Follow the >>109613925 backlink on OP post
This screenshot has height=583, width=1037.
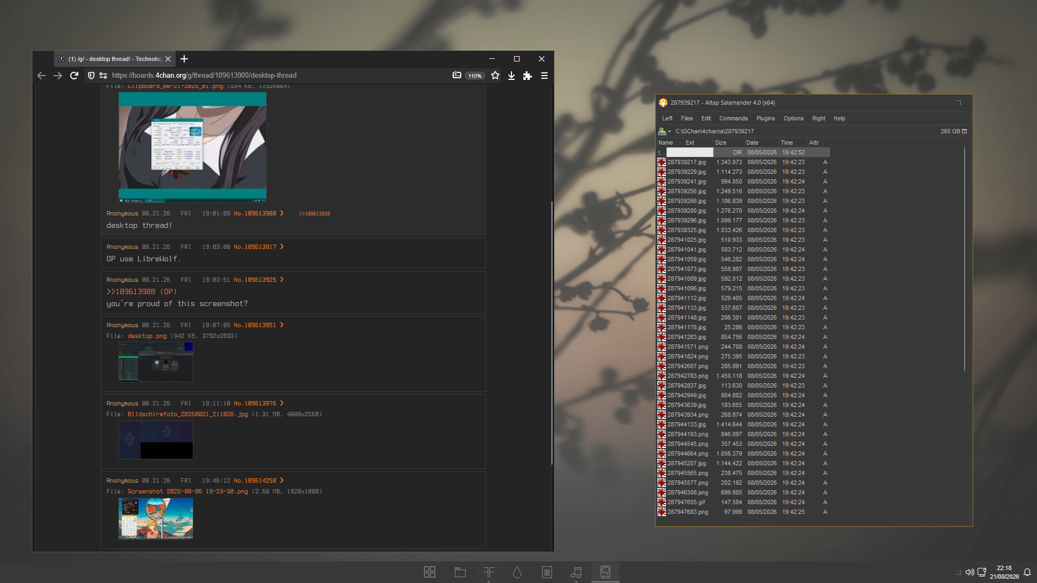click(x=314, y=214)
